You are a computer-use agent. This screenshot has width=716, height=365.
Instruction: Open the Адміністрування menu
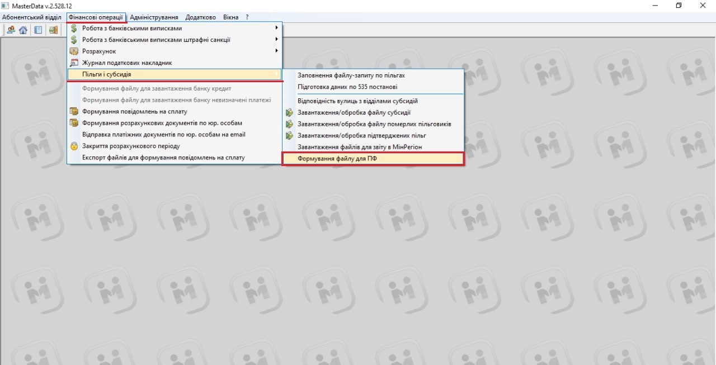(154, 17)
